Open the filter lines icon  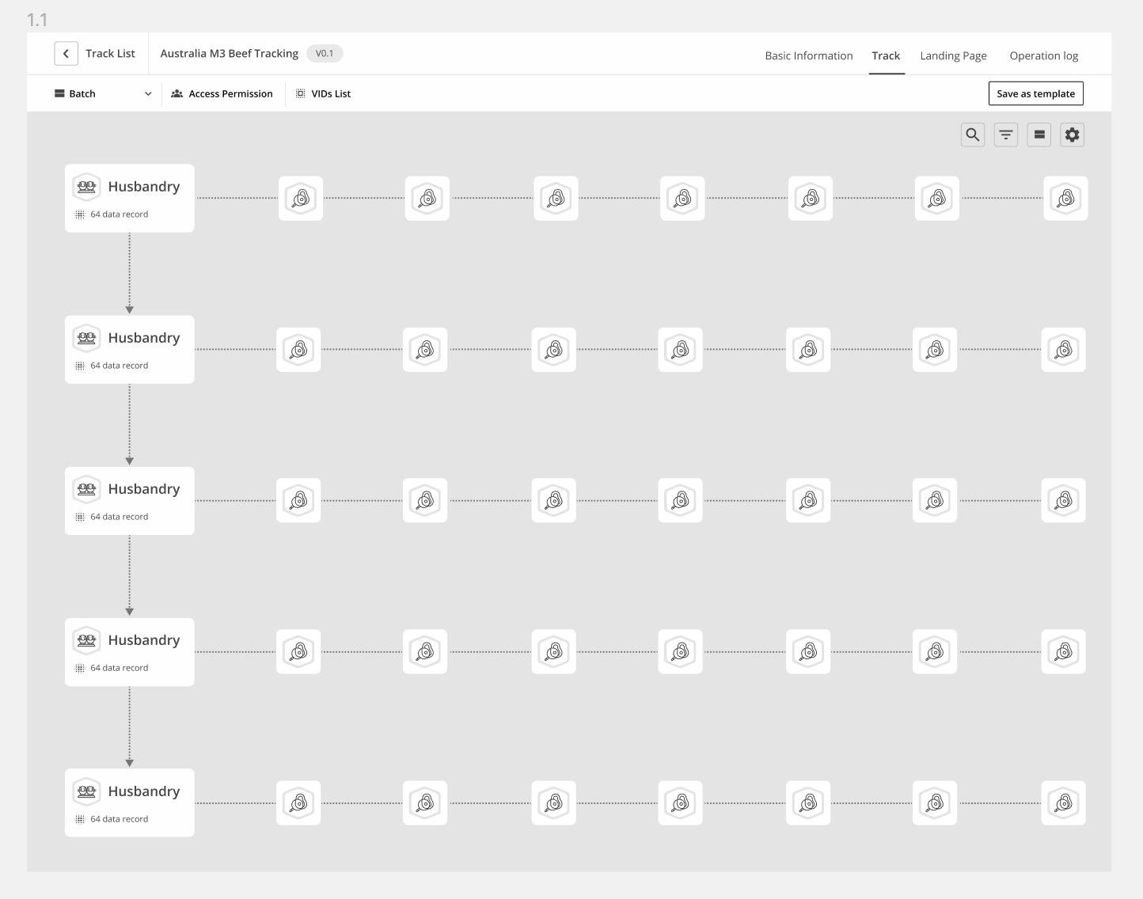pos(1006,135)
